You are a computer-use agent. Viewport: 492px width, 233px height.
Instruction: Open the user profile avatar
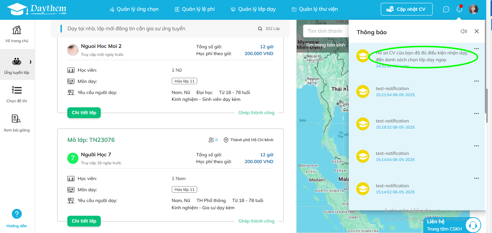473,9
